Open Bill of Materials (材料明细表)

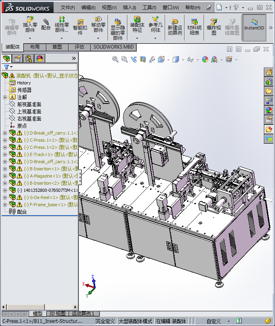pos(194,27)
